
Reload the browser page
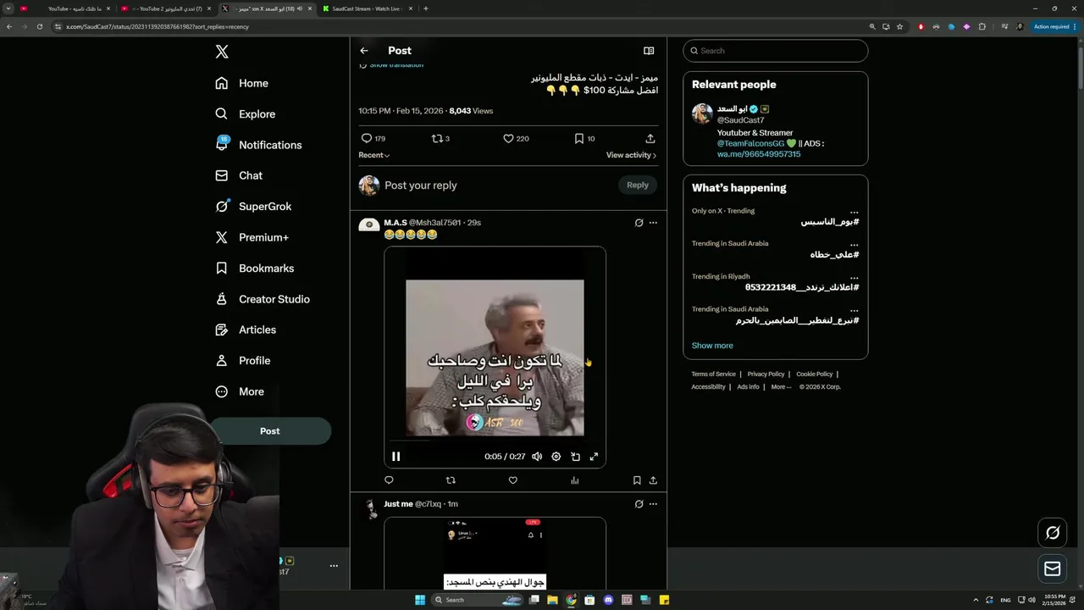coord(39,26)
